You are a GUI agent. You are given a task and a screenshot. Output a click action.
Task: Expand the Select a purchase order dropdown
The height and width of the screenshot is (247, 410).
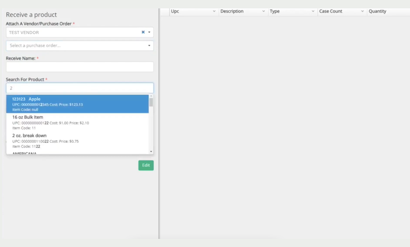point(149,46)
